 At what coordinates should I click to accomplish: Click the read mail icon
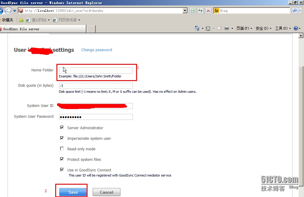(219, 28)
